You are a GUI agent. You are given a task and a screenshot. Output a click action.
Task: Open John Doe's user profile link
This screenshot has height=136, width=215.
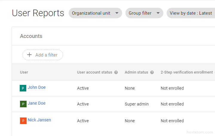click(37, 88)
